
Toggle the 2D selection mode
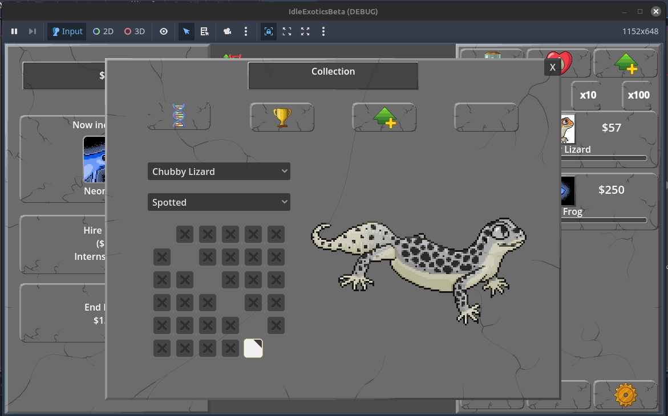(x=103, y=31)
